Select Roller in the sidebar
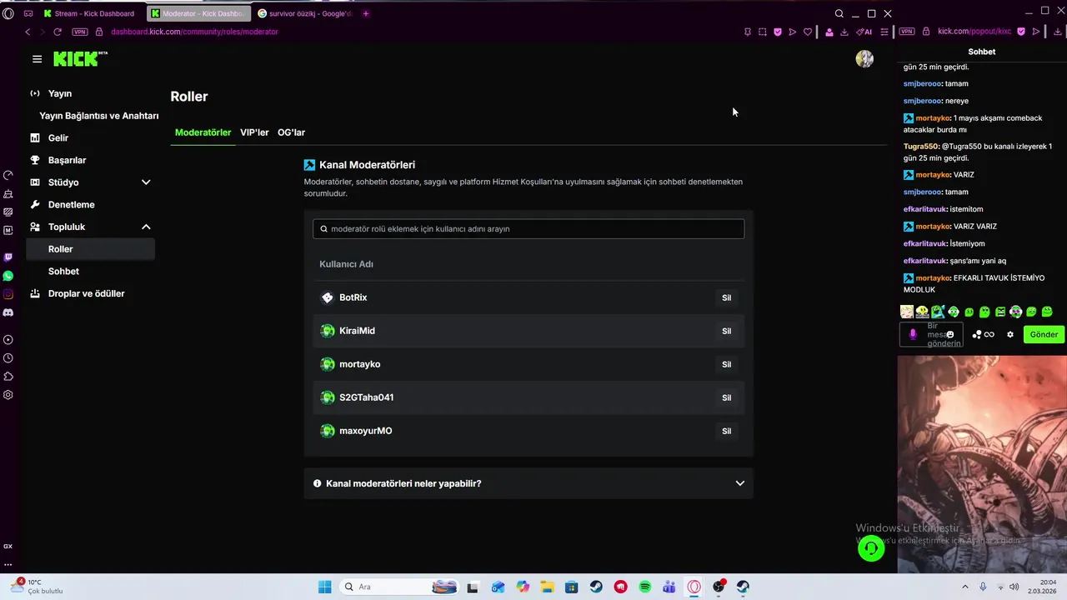Image resolution: width=1067 pixels, height=600 pixels. pyautogui.click(x=90, y=249)
